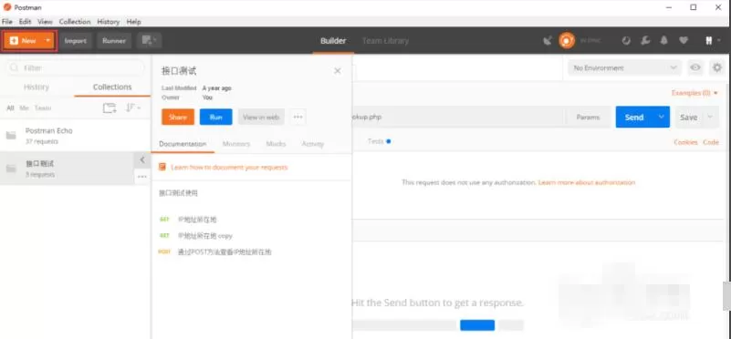Click the collections Filter search field

point(75,68)
